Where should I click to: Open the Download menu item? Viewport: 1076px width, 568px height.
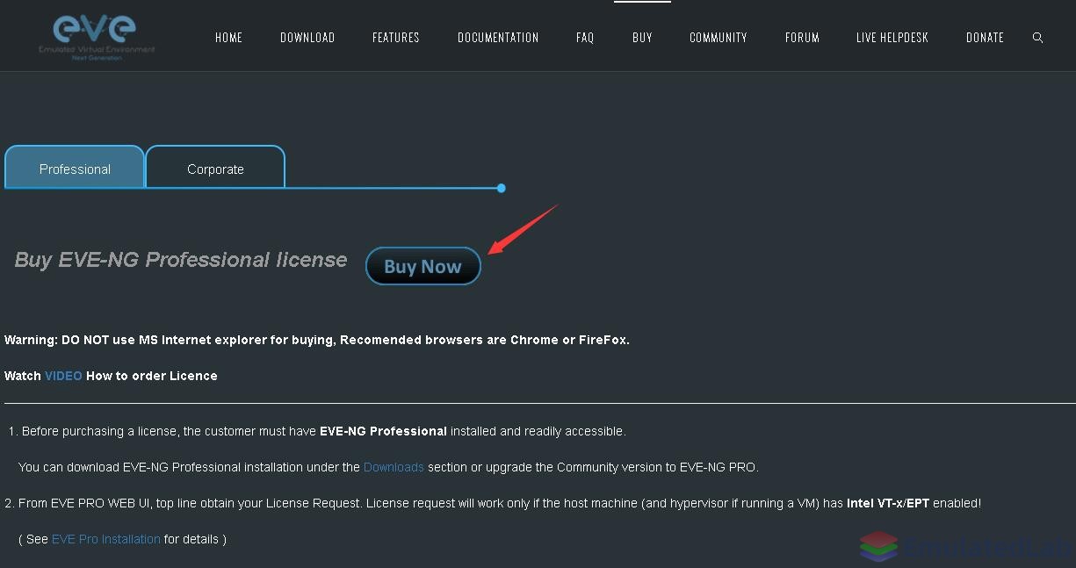[x=307, y=38]
